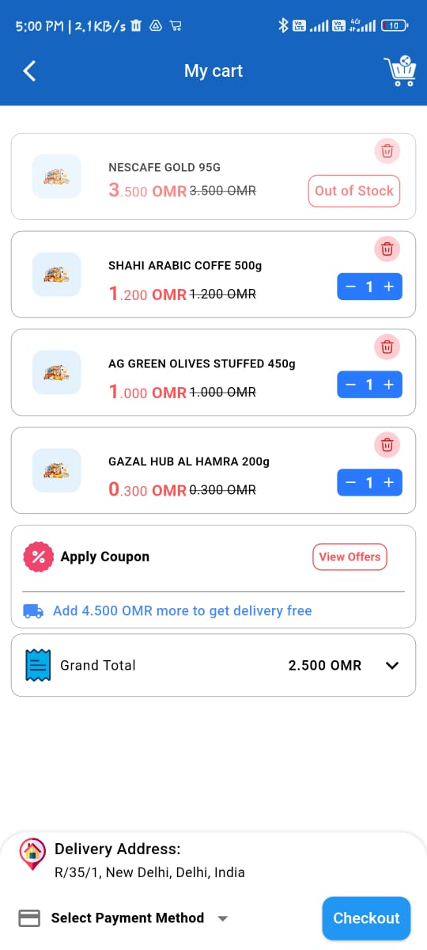Delete AG GREEN OLIVES STUFFED 450g
This screenshot has height=950, width=427.
[387, 347]
